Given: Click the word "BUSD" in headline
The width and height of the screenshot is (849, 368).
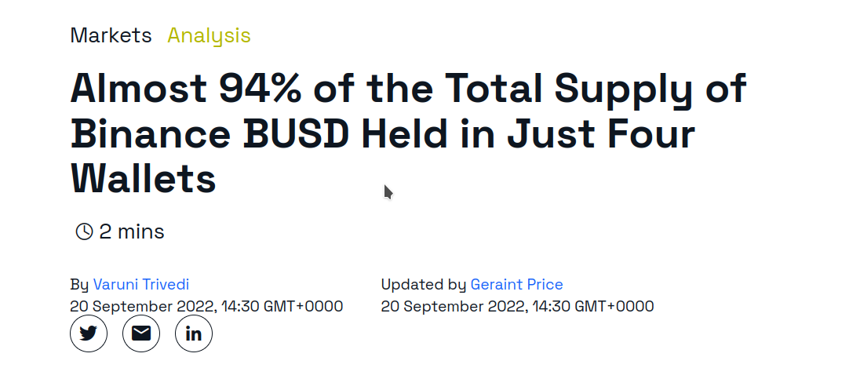Looking at the screenshot, I should click(296, 134).
